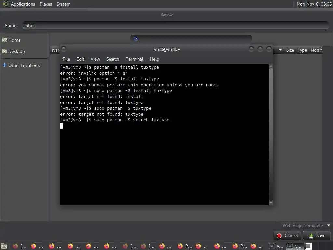This screenshot has height=250, width=333.
Task: Click the clock showing Mon Nov 6
Action: pos(314,4)
